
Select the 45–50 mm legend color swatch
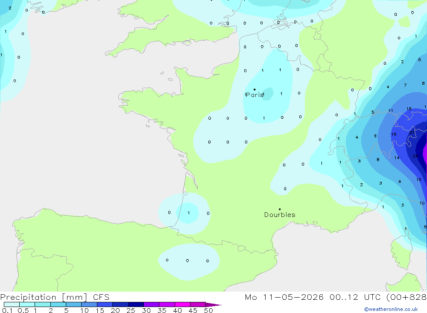pyautogui.click(x=198, y=304)
